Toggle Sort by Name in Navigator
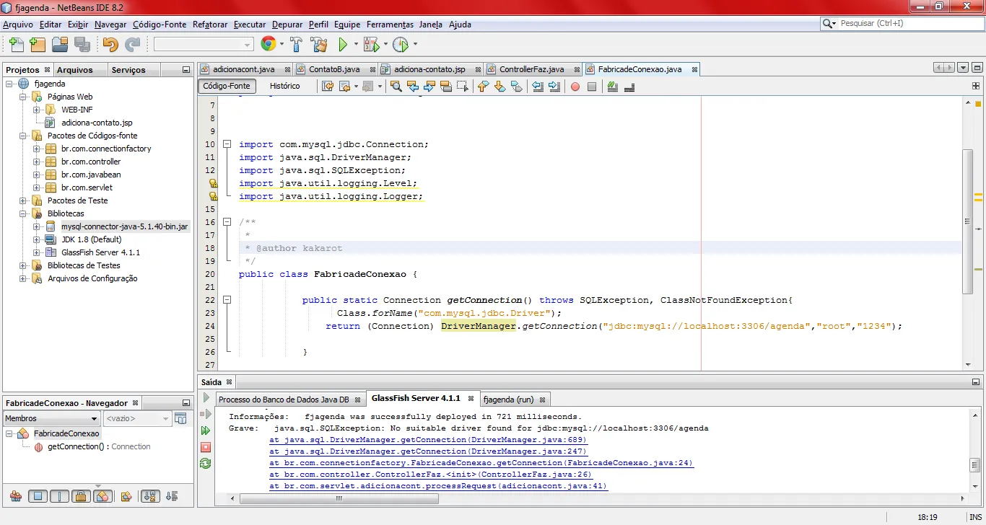Screen dimensions: 986x525 click(150, 496)
